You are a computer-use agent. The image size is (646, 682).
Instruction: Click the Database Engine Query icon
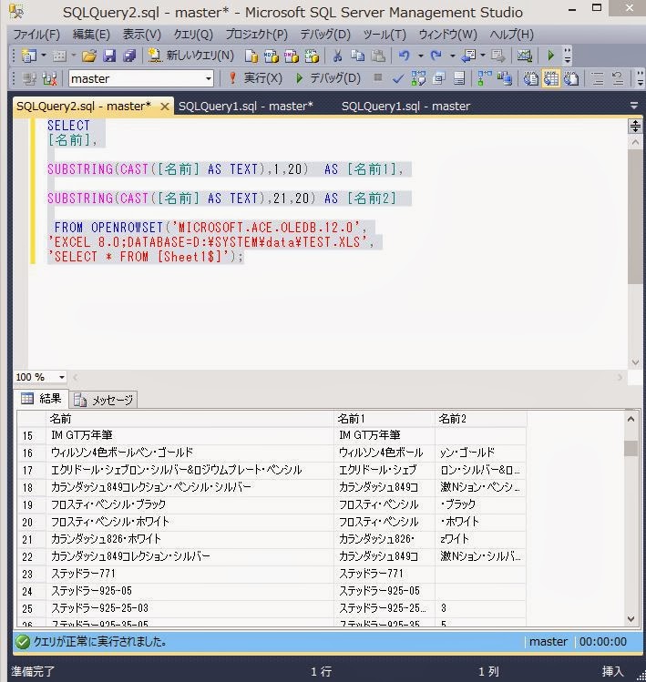click(x=251, y=56)
